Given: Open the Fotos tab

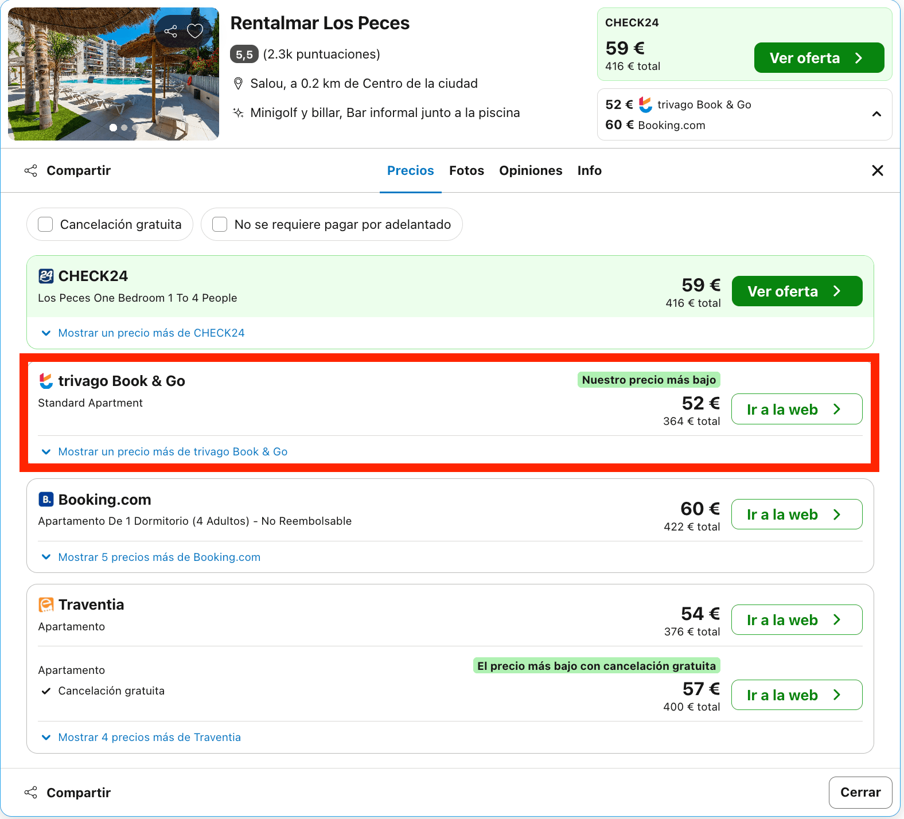Looking at the screenshot, I should tap(466, 170).
